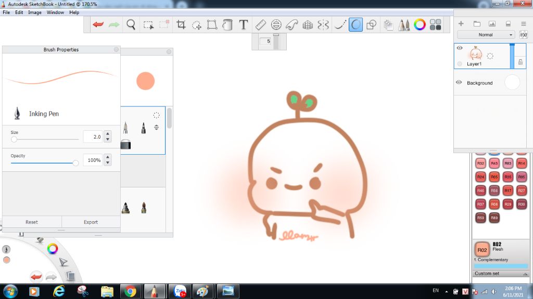Image resolution: width=533 pixels, height=299 pixels.
Task: Select the Zoom magnifier tool
Action: click(131, 24)
